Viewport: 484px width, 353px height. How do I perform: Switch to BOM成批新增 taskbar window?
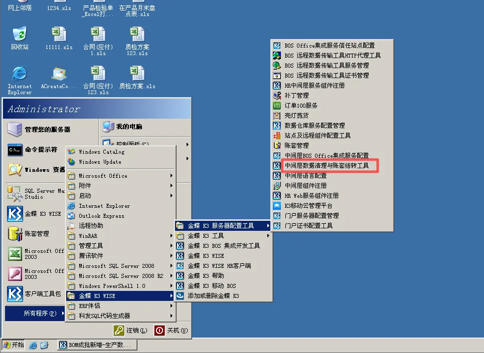(x=97, y=345)
